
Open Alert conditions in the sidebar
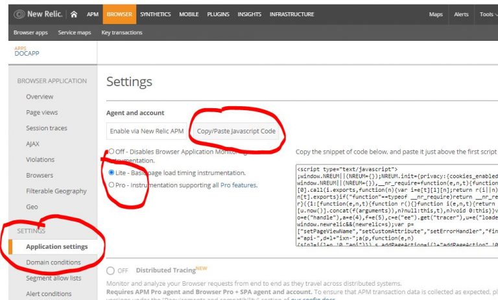49,294
